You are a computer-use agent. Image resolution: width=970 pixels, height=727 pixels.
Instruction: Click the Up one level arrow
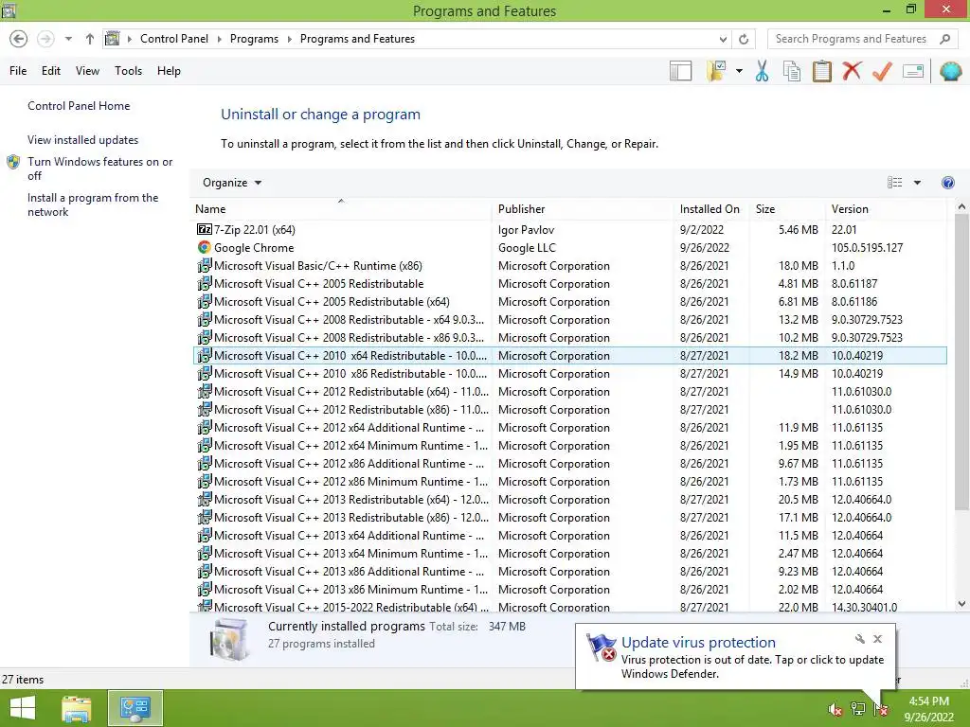tap(90, 39)
